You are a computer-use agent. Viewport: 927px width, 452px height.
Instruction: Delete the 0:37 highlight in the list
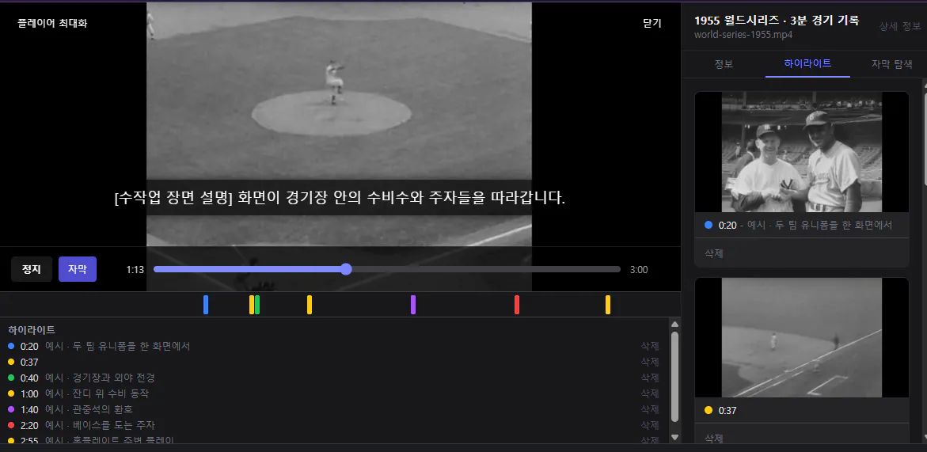[650, 362]
